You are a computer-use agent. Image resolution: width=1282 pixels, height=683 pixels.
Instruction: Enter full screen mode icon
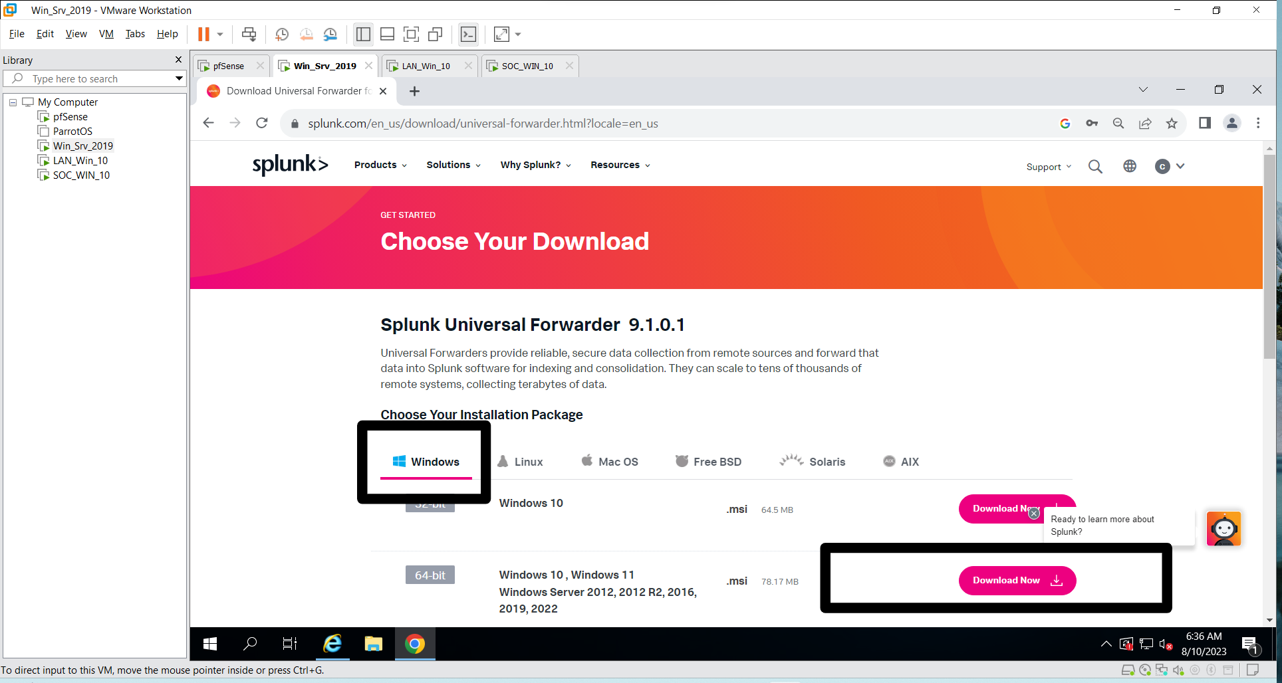(x=411, y=34)
